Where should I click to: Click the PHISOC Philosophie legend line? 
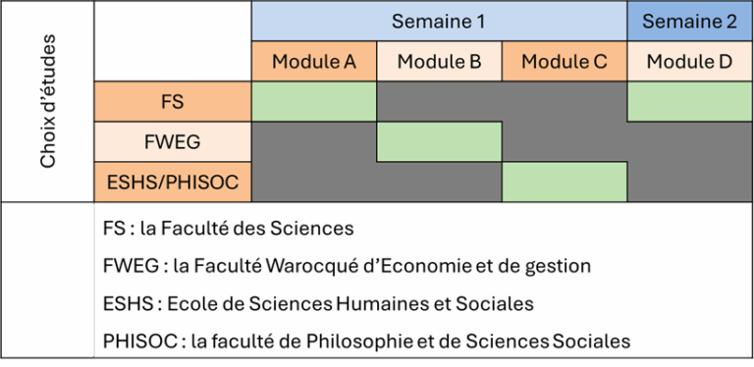pos(366,341)
